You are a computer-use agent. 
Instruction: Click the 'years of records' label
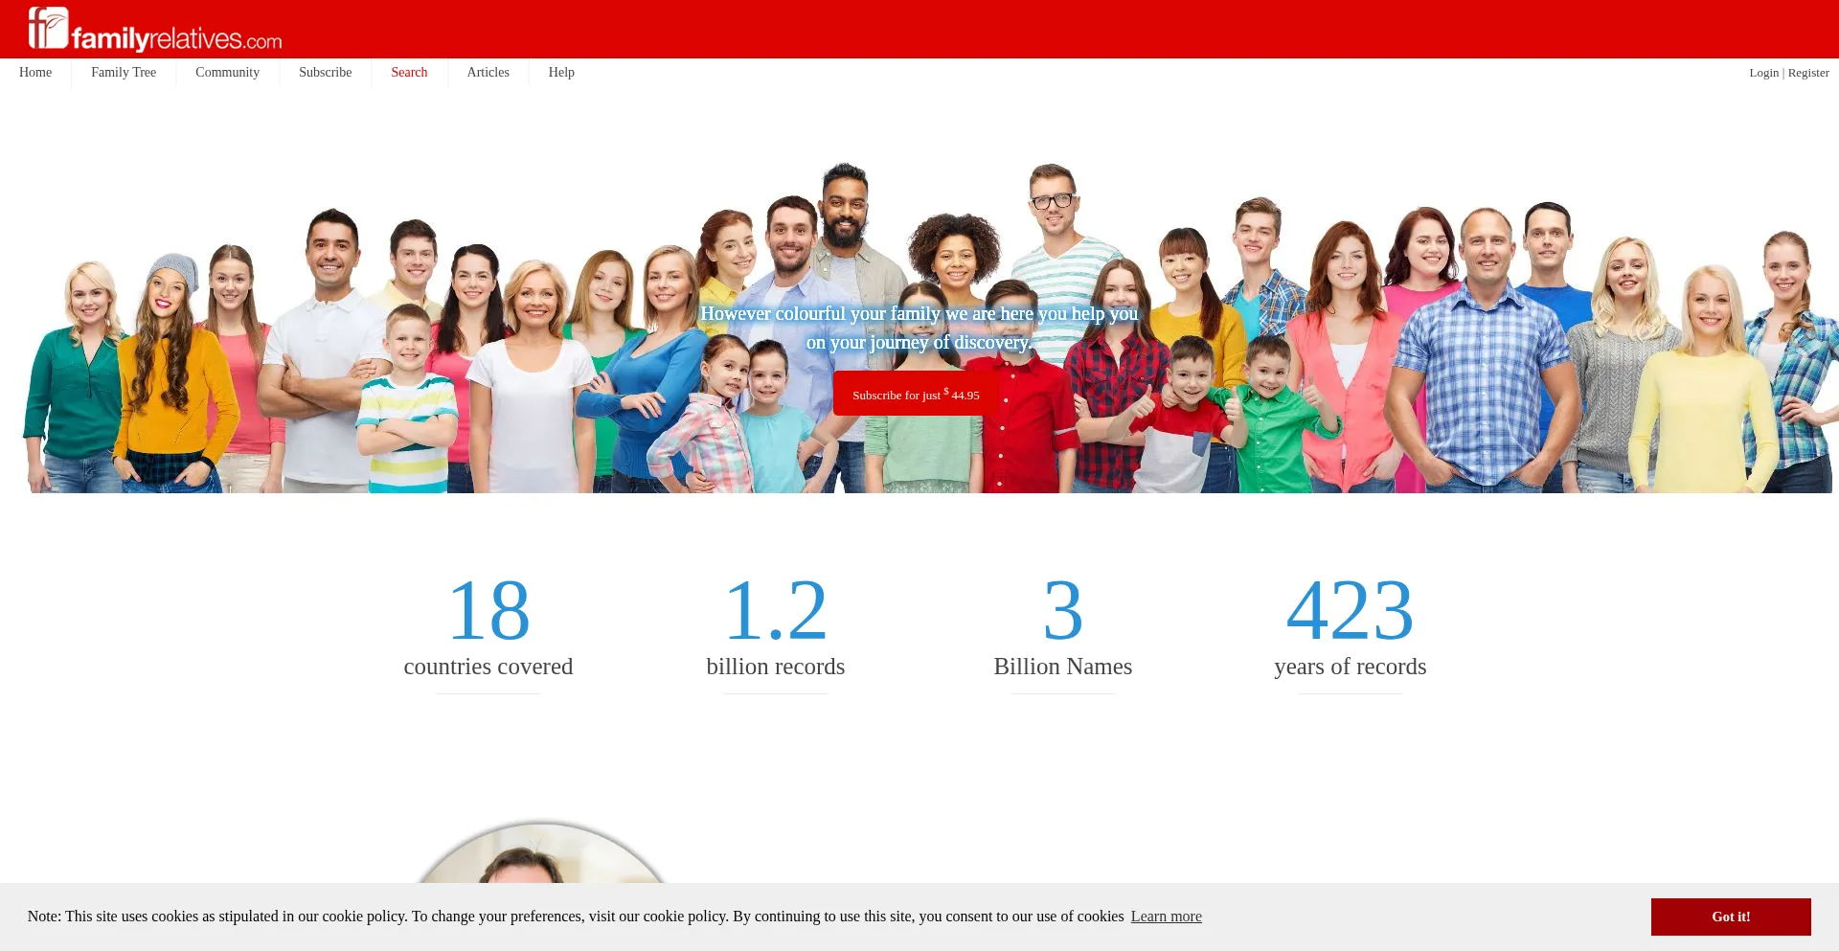click(1351, 667)
